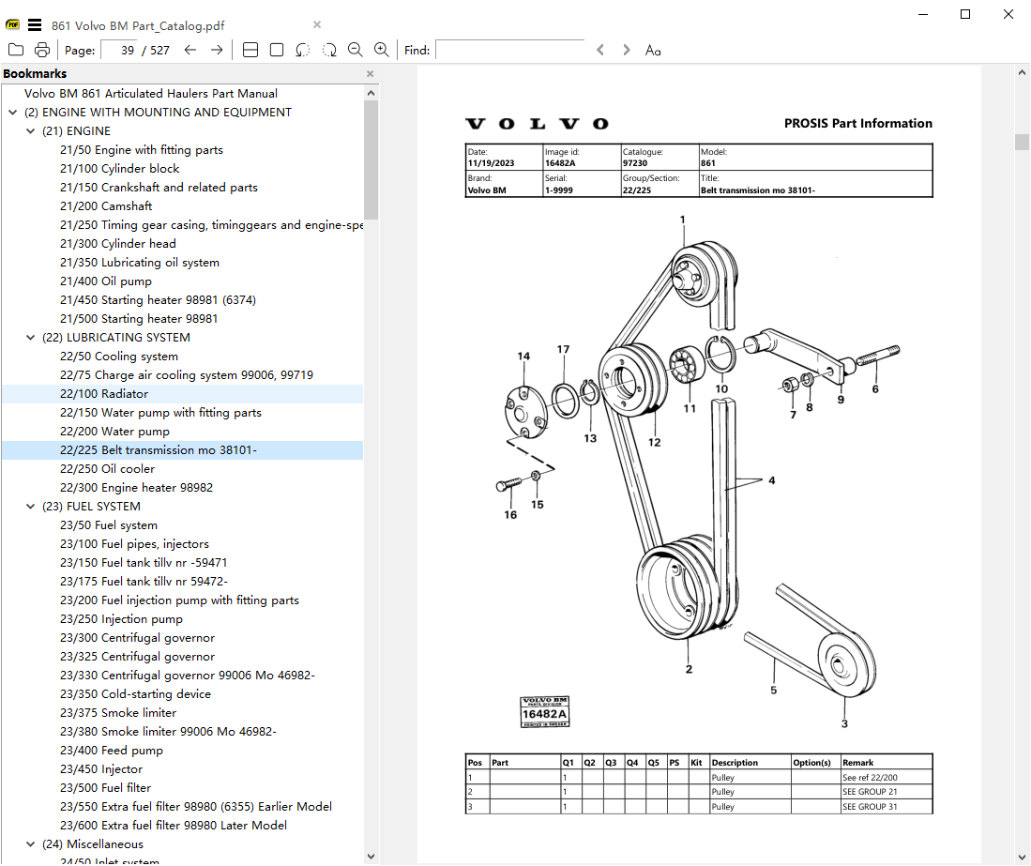Open 22/150 Water pump with fitting parts

tap(160, 412)
